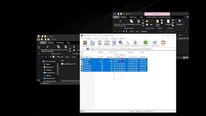Click the red Delete icon in Downloads ribbon
Viewport: 206px width, 116px height.
(152, 21)
